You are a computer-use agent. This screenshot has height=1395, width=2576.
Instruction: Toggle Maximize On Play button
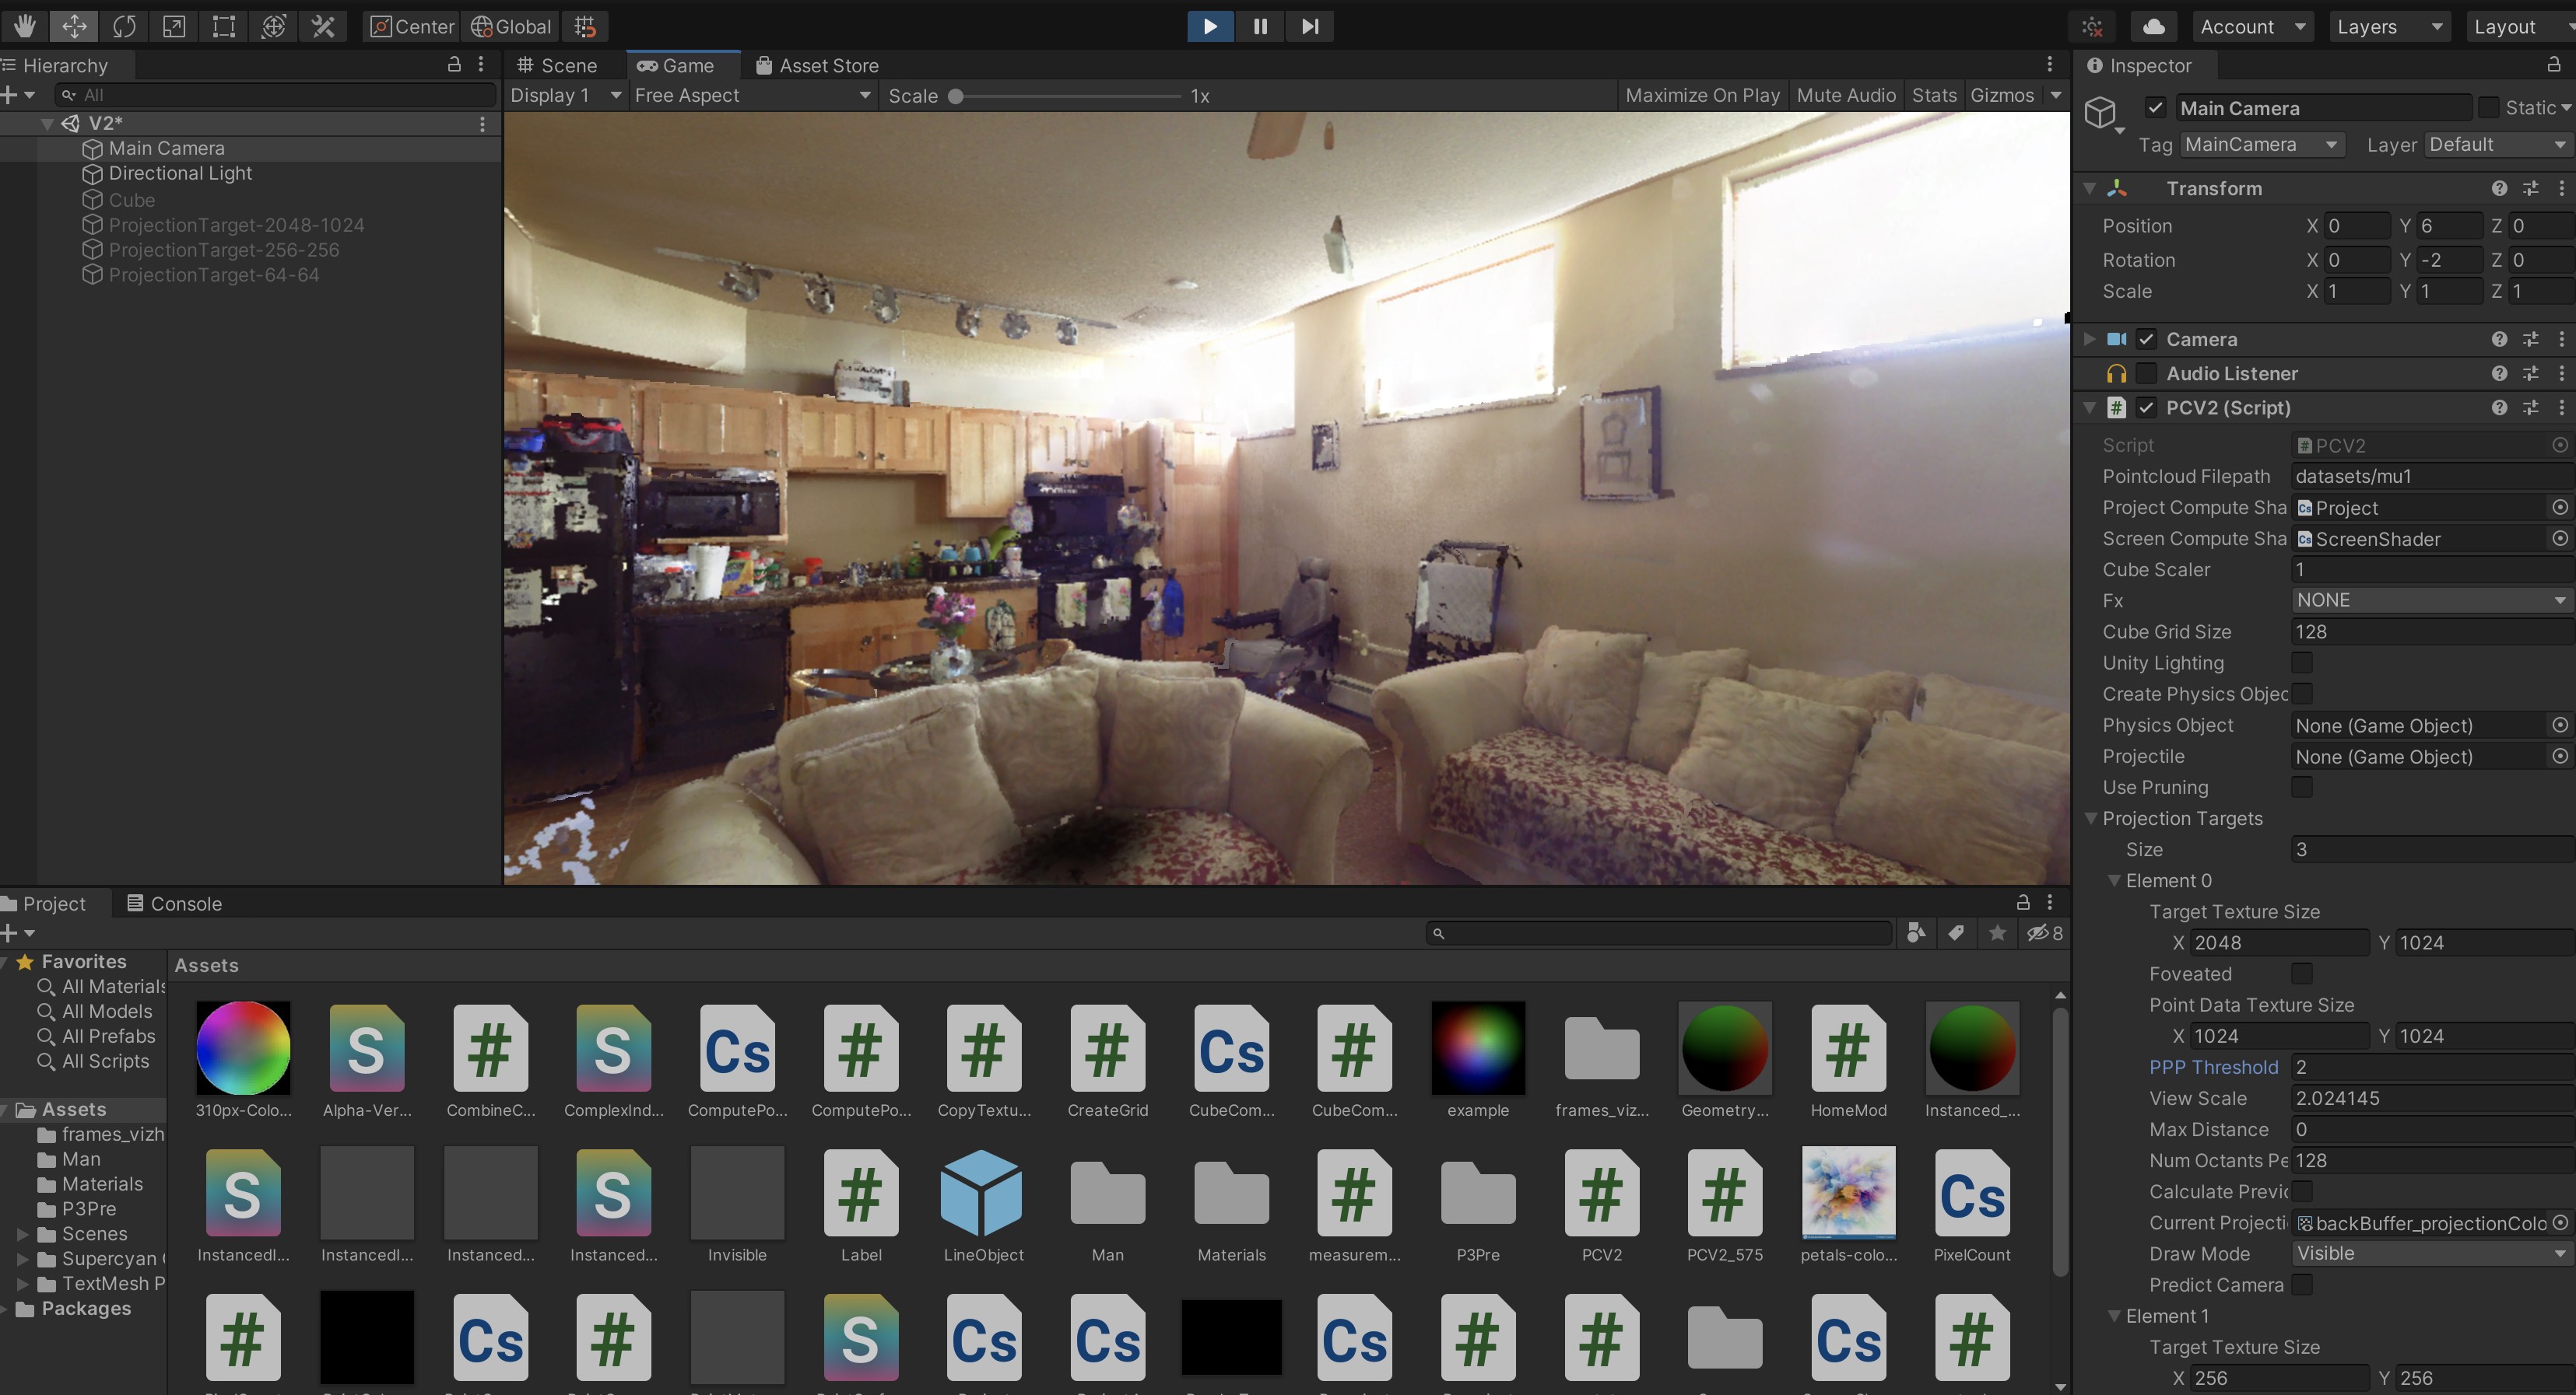coord(1703,95)
